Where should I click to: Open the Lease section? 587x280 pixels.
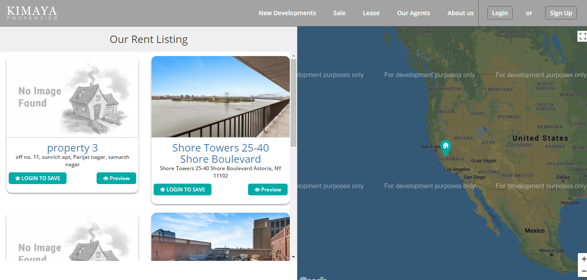point(371,13)
